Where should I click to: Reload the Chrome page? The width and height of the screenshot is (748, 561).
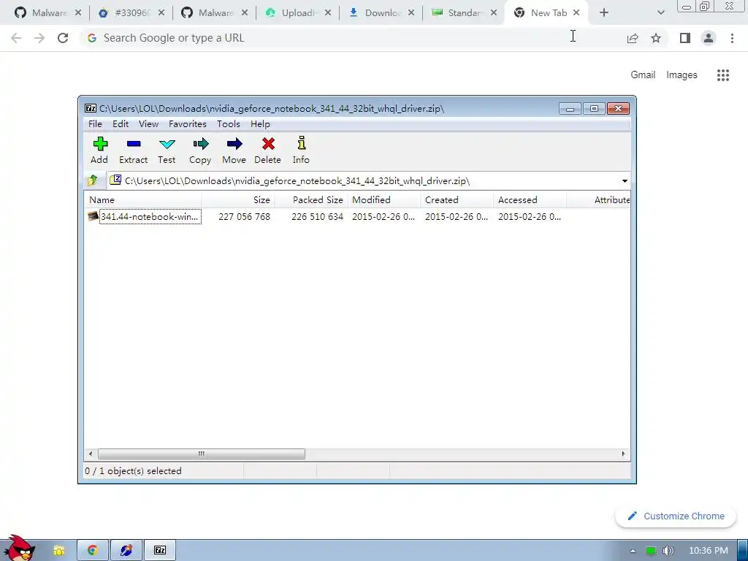[63, 38]
